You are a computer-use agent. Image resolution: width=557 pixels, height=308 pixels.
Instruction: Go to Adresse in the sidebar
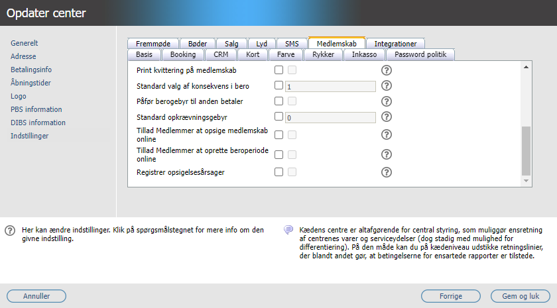pyautogui.click(x=23, y=56)
